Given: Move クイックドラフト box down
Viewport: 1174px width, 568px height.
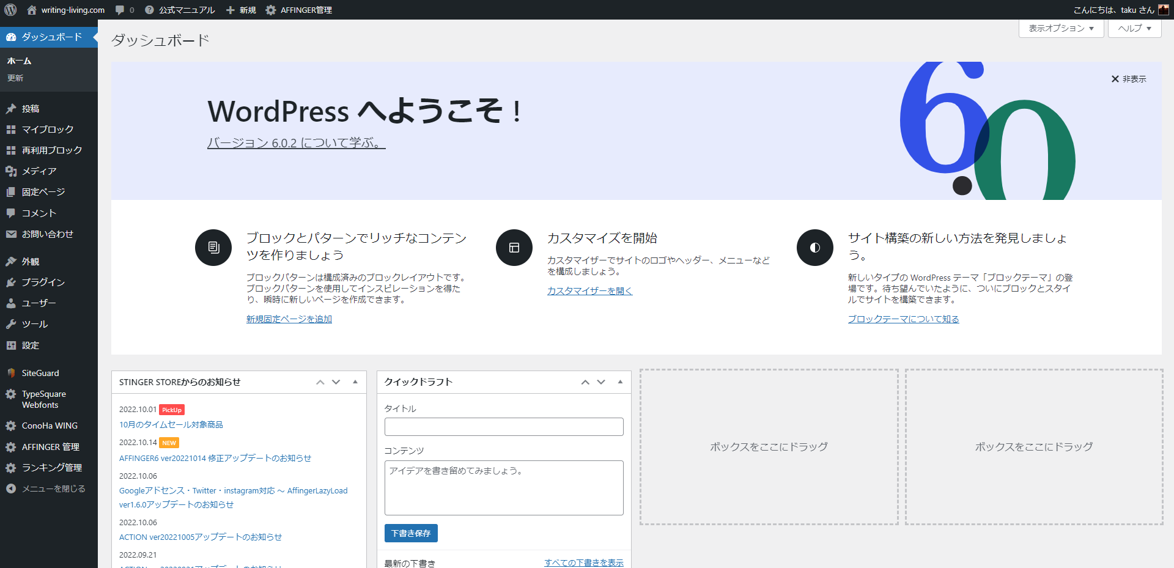Looking at the screenshot, I should point(601,382).
